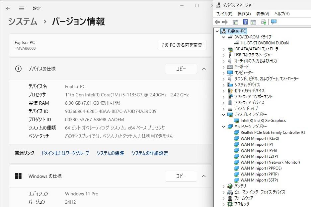The height and width of the screenshot is (207, 311).
Task: Go back in Device Manager toolbar
Action: (217, 22)
